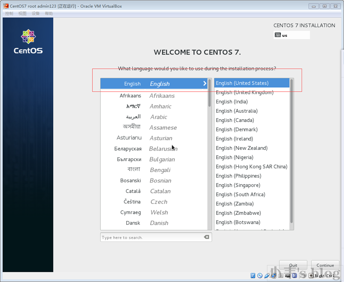This screenshot has width=344, height=282.
Task: Click the keyboard layout icon next to us
Action: [x=278, y=35]
